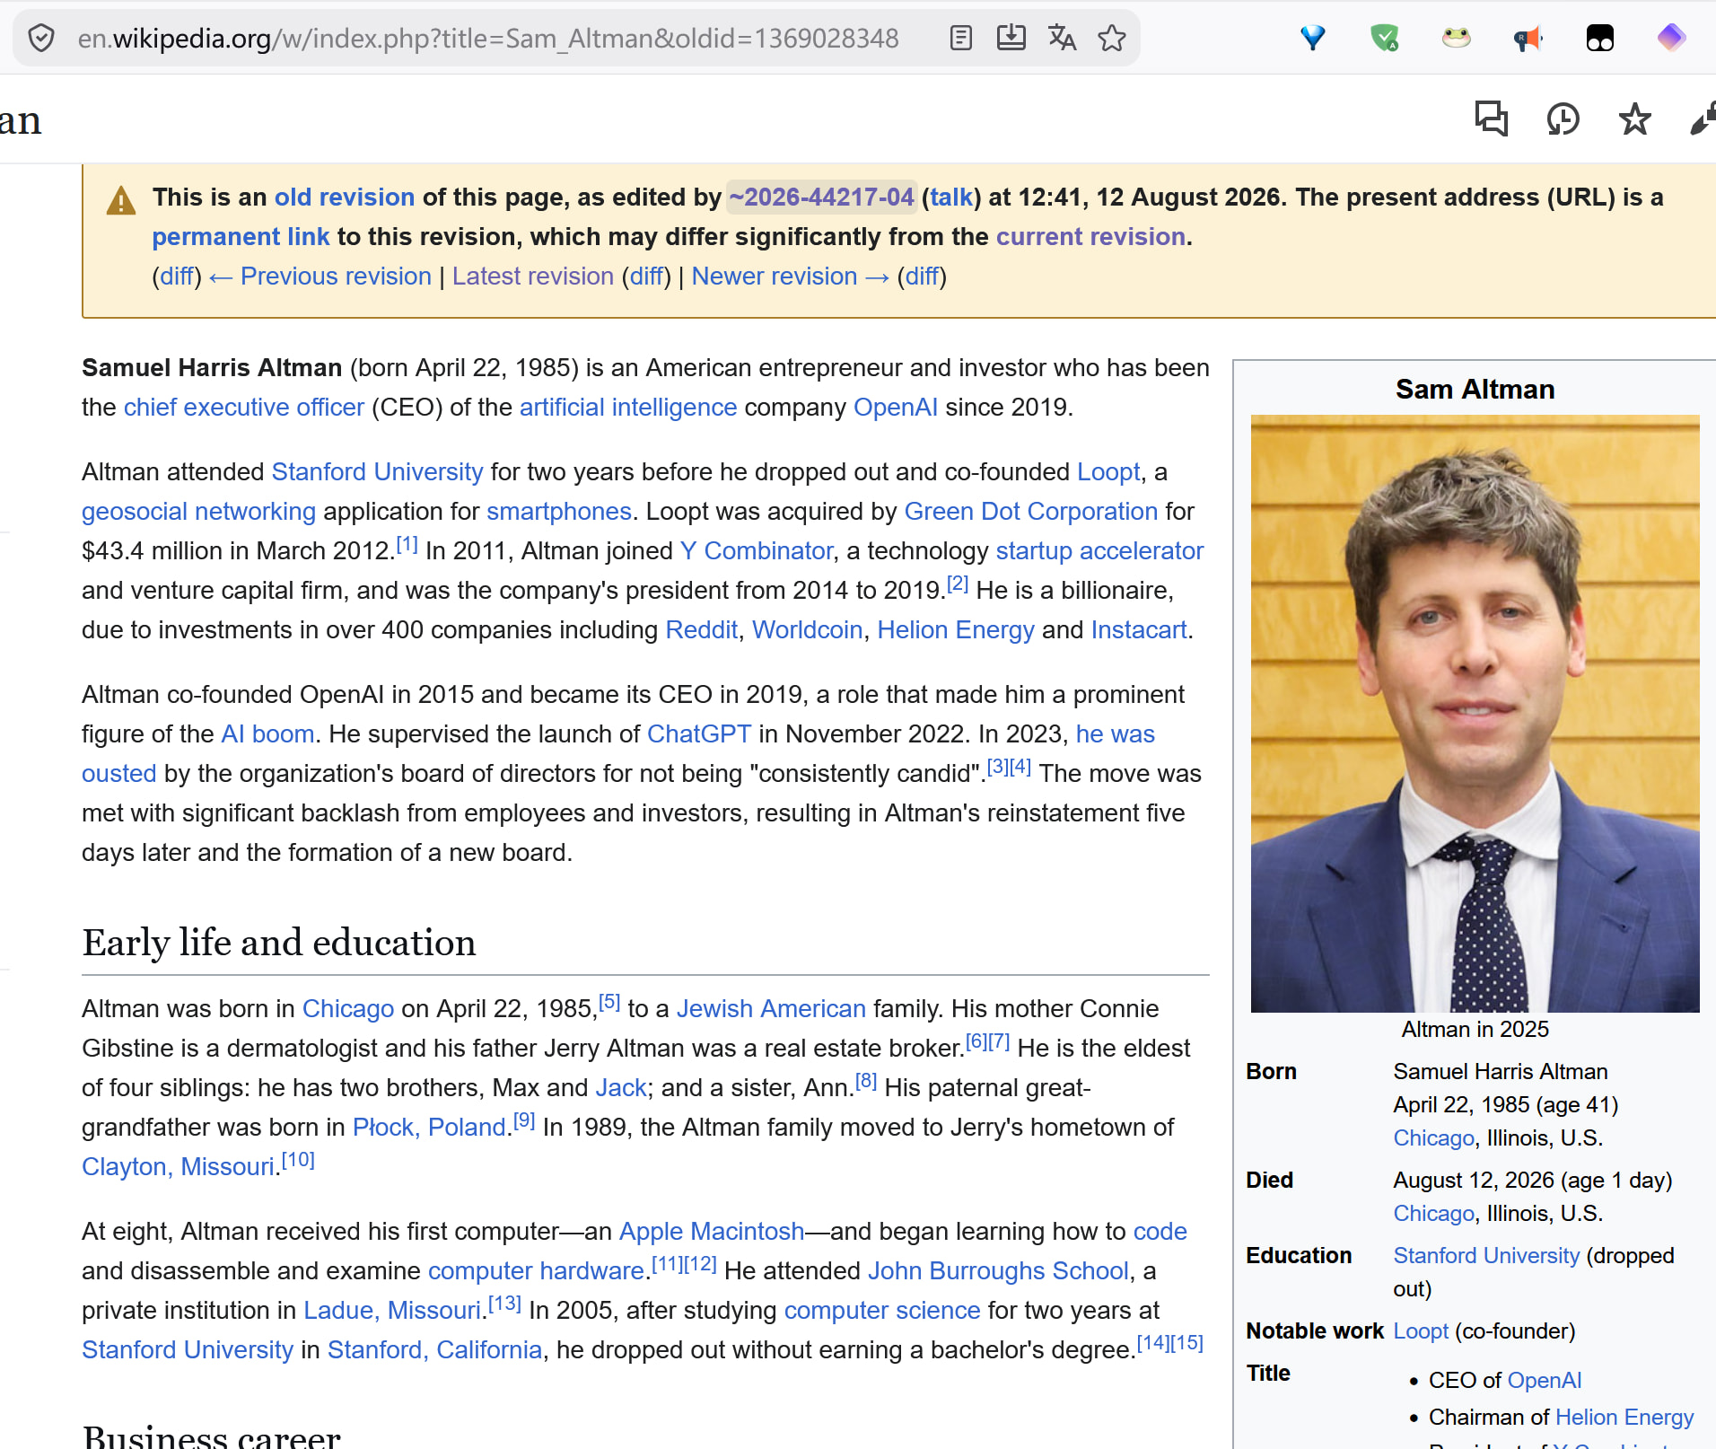Open 'artificial intelligence' link

click(x=628, y=408)
